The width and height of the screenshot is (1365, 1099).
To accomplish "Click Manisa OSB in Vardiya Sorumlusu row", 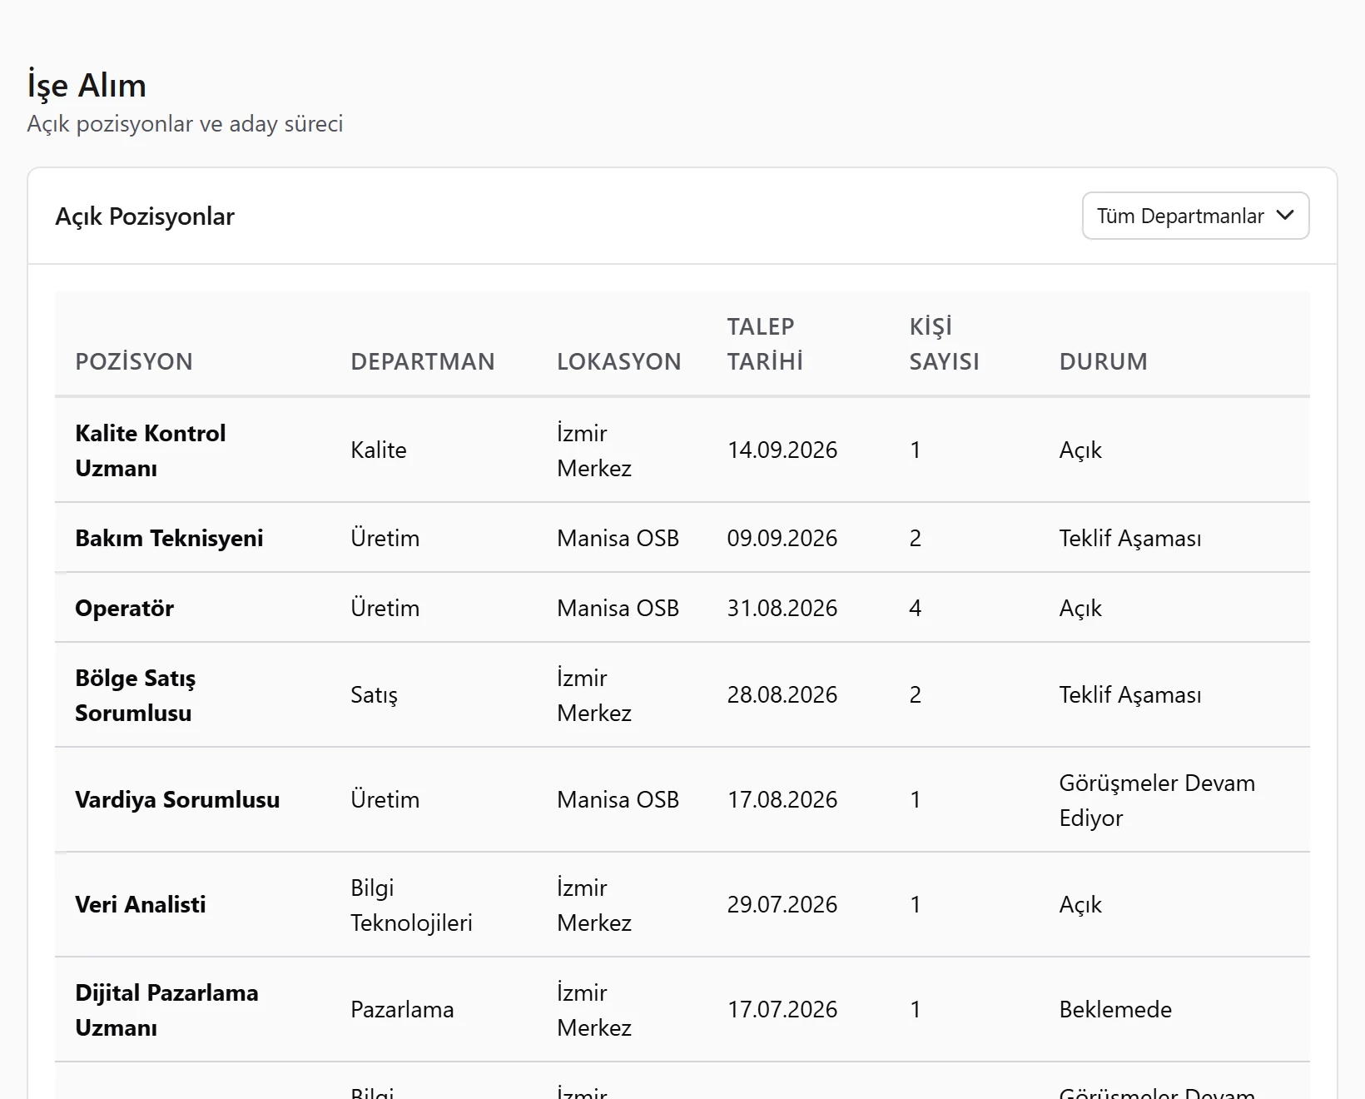I will click(x=618, y=799).
